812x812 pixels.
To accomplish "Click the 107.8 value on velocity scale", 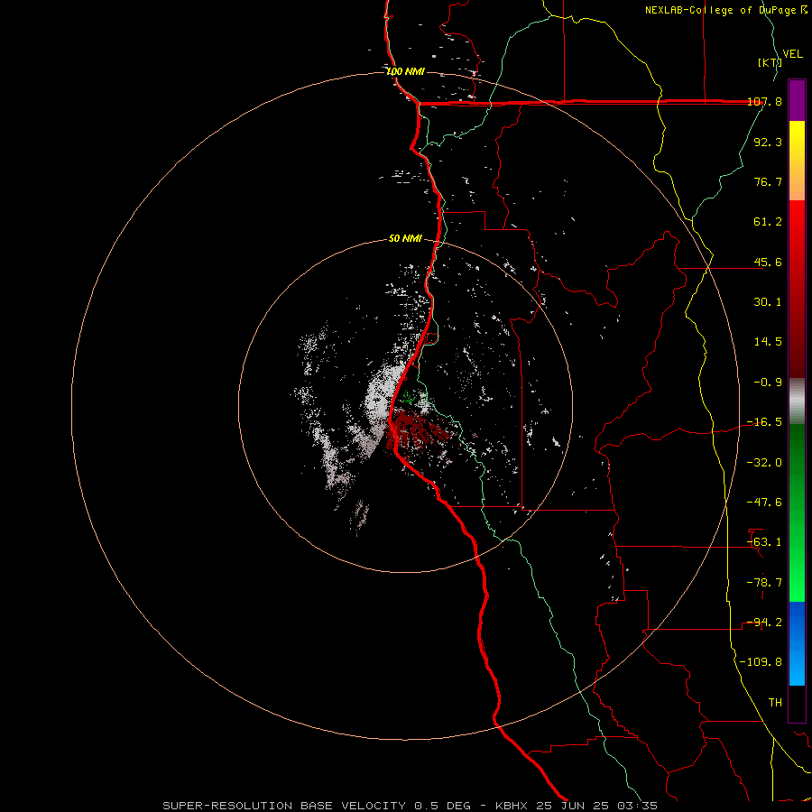I will pyautogui.click(x=764, y=101).
